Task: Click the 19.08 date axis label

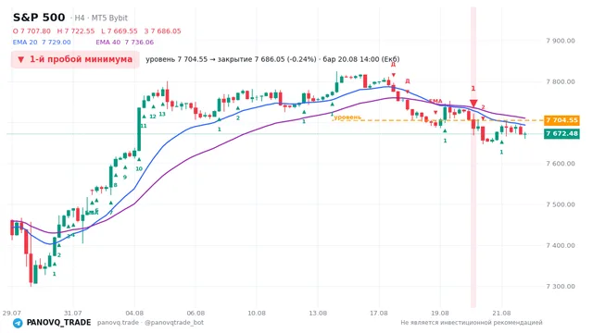Action: (x=440, y=313)
